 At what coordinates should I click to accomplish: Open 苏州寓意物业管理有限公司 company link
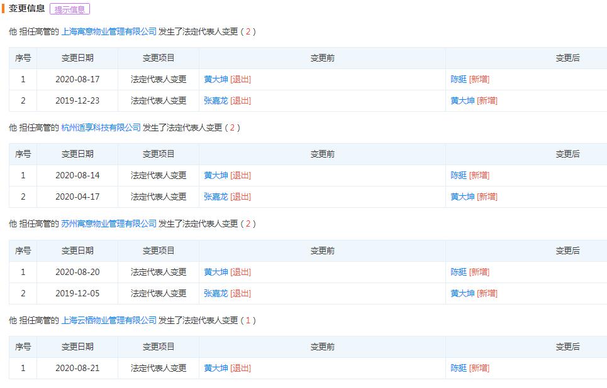(x=109, y=224)
